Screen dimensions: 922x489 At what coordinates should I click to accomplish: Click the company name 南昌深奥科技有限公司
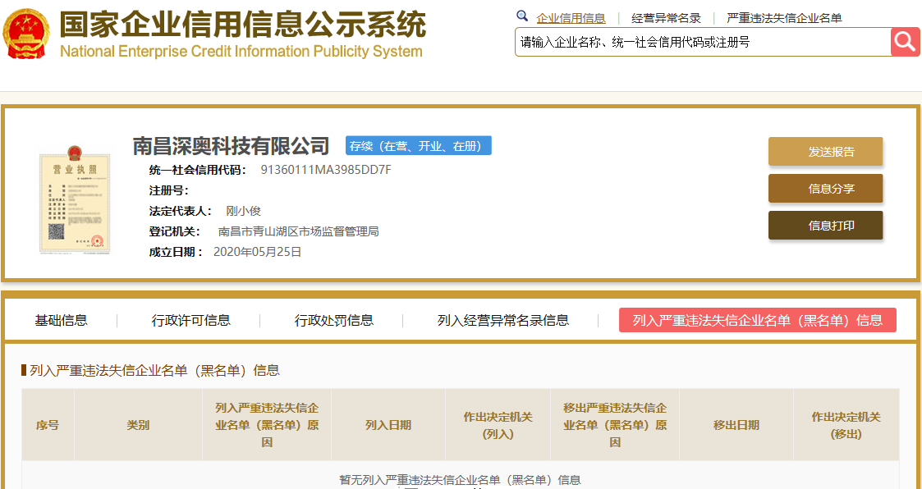[x=231, y=146]
